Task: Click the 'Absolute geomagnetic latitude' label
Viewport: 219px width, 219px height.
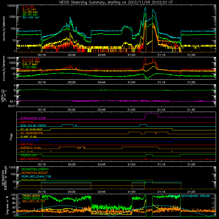Action: click(189, 196)
